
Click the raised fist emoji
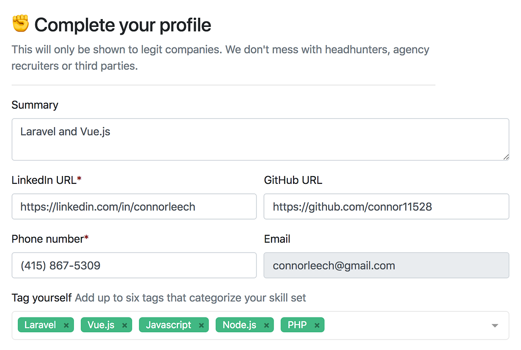click(19, 24)
